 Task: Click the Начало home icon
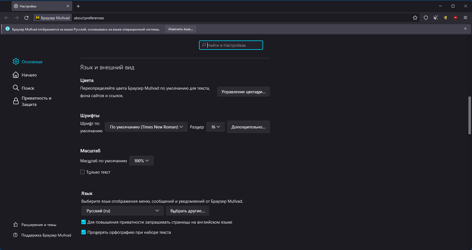(x=16, y=75)
